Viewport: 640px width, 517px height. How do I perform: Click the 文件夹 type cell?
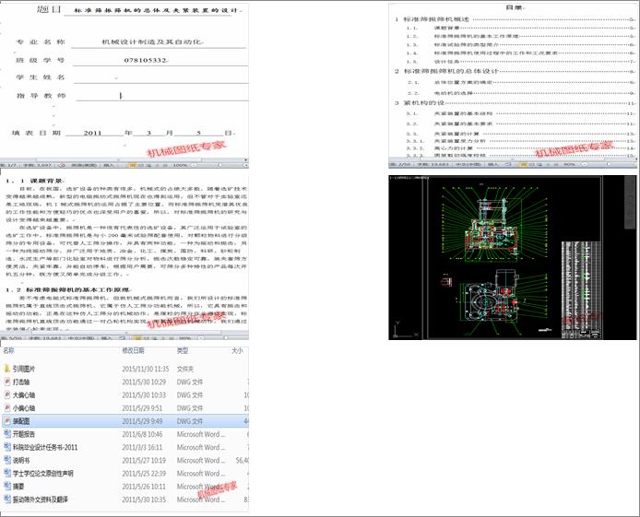[185, 369]
